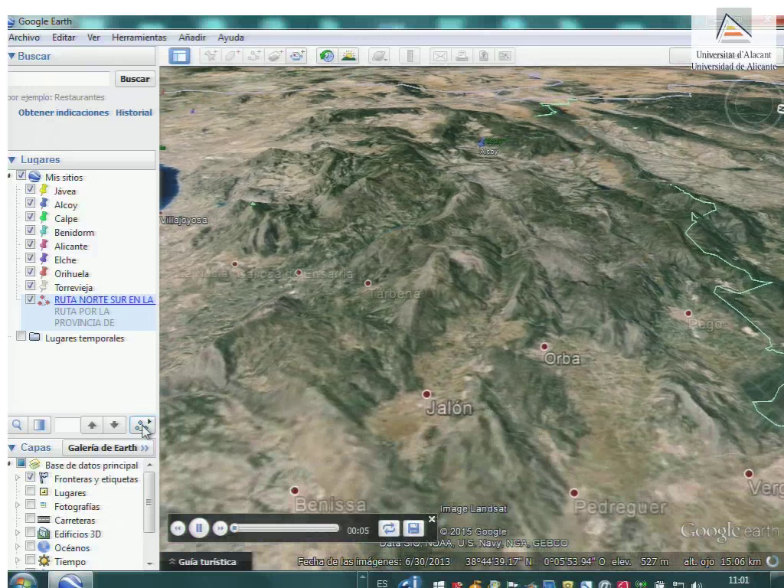Screen dimensions: 784x588
Task: Expand the Fotografías layer node
Action: [x=18, y=506]
